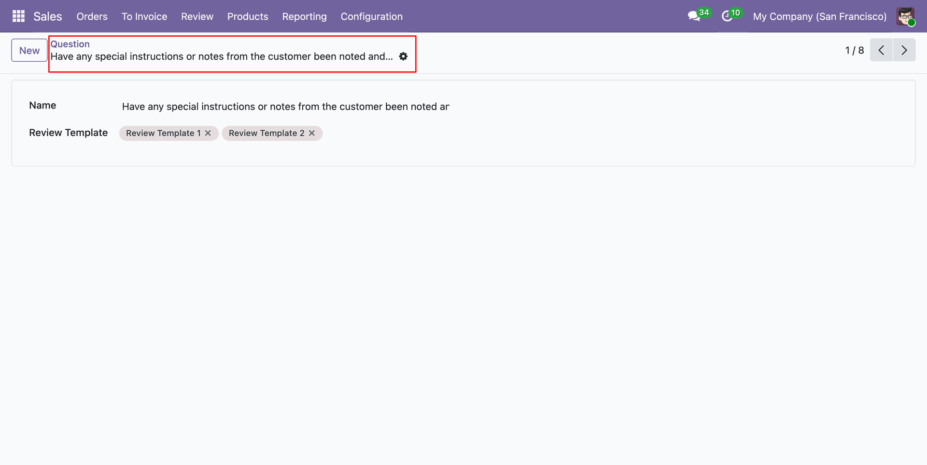Image resolution: width=927 pixels, height=465 pixels.
Task: Go to the next record arrow
Action: click(x=904, y=50)
